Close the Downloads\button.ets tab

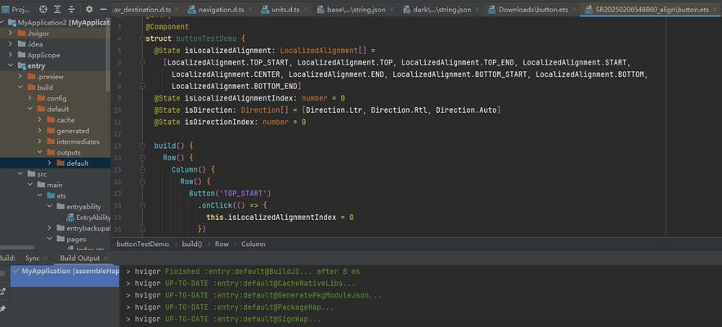[572, 9]
